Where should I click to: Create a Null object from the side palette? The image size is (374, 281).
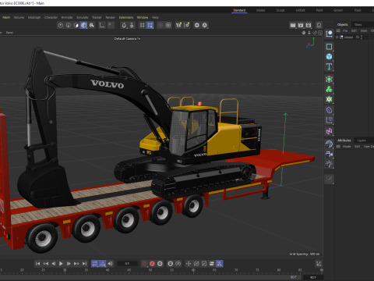[329, 34]
